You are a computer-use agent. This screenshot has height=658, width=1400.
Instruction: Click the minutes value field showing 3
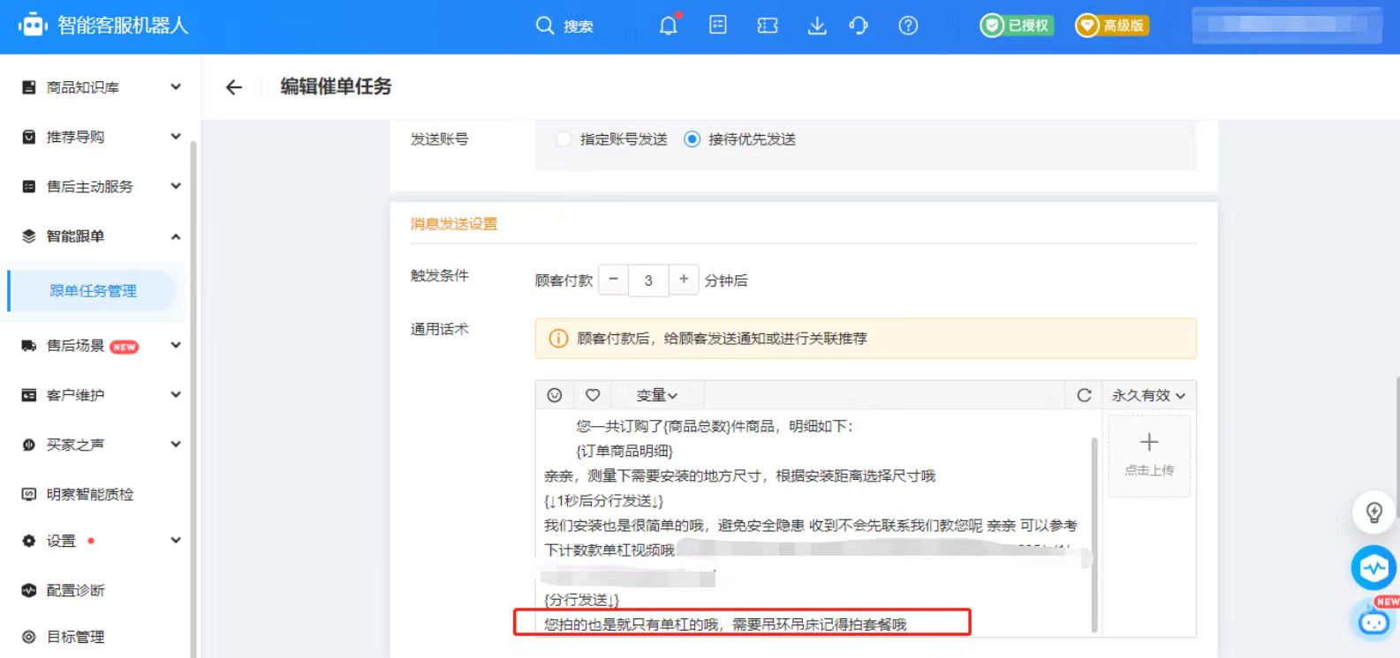point(648,280)
